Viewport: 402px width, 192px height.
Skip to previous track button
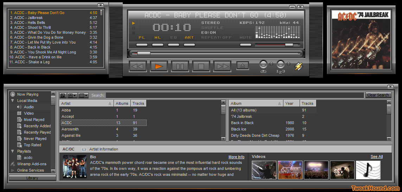pos(138,66)
